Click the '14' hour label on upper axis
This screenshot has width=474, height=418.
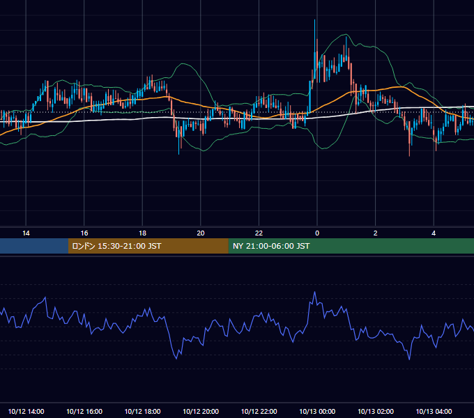(x=26, y=233)
